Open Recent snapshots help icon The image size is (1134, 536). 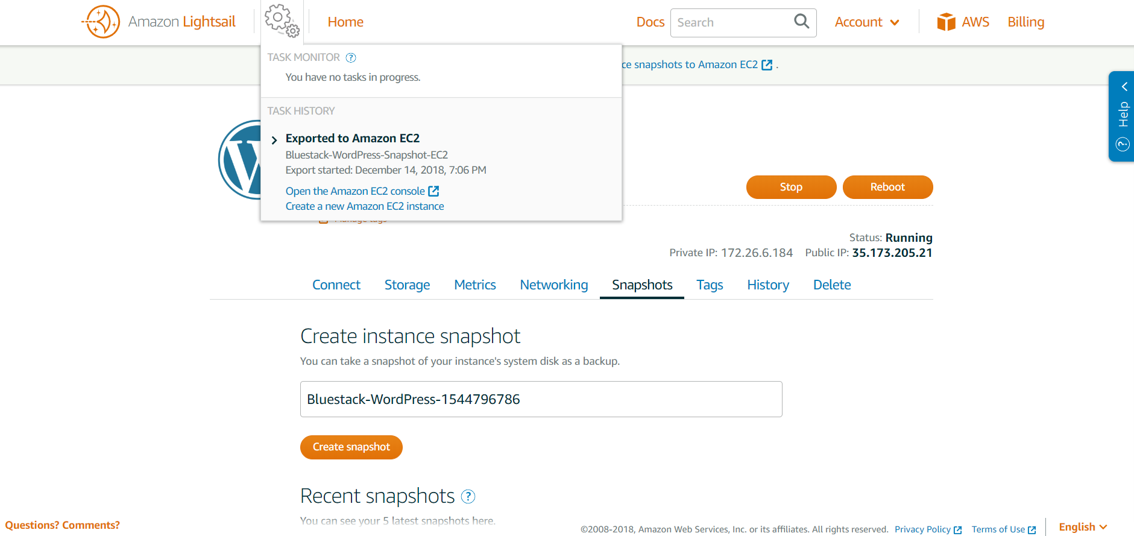coord(468,496)
